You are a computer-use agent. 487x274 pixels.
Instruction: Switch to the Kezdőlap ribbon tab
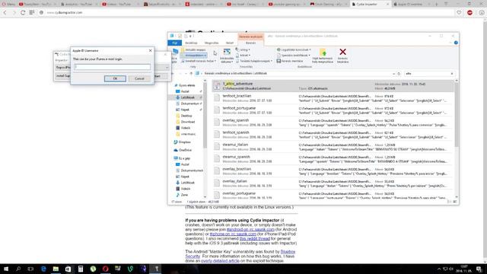click(191, 43)
